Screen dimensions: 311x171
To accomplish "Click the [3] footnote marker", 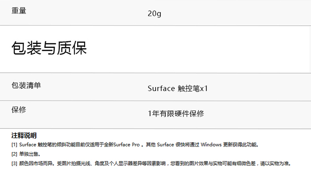I will (14, 163).
